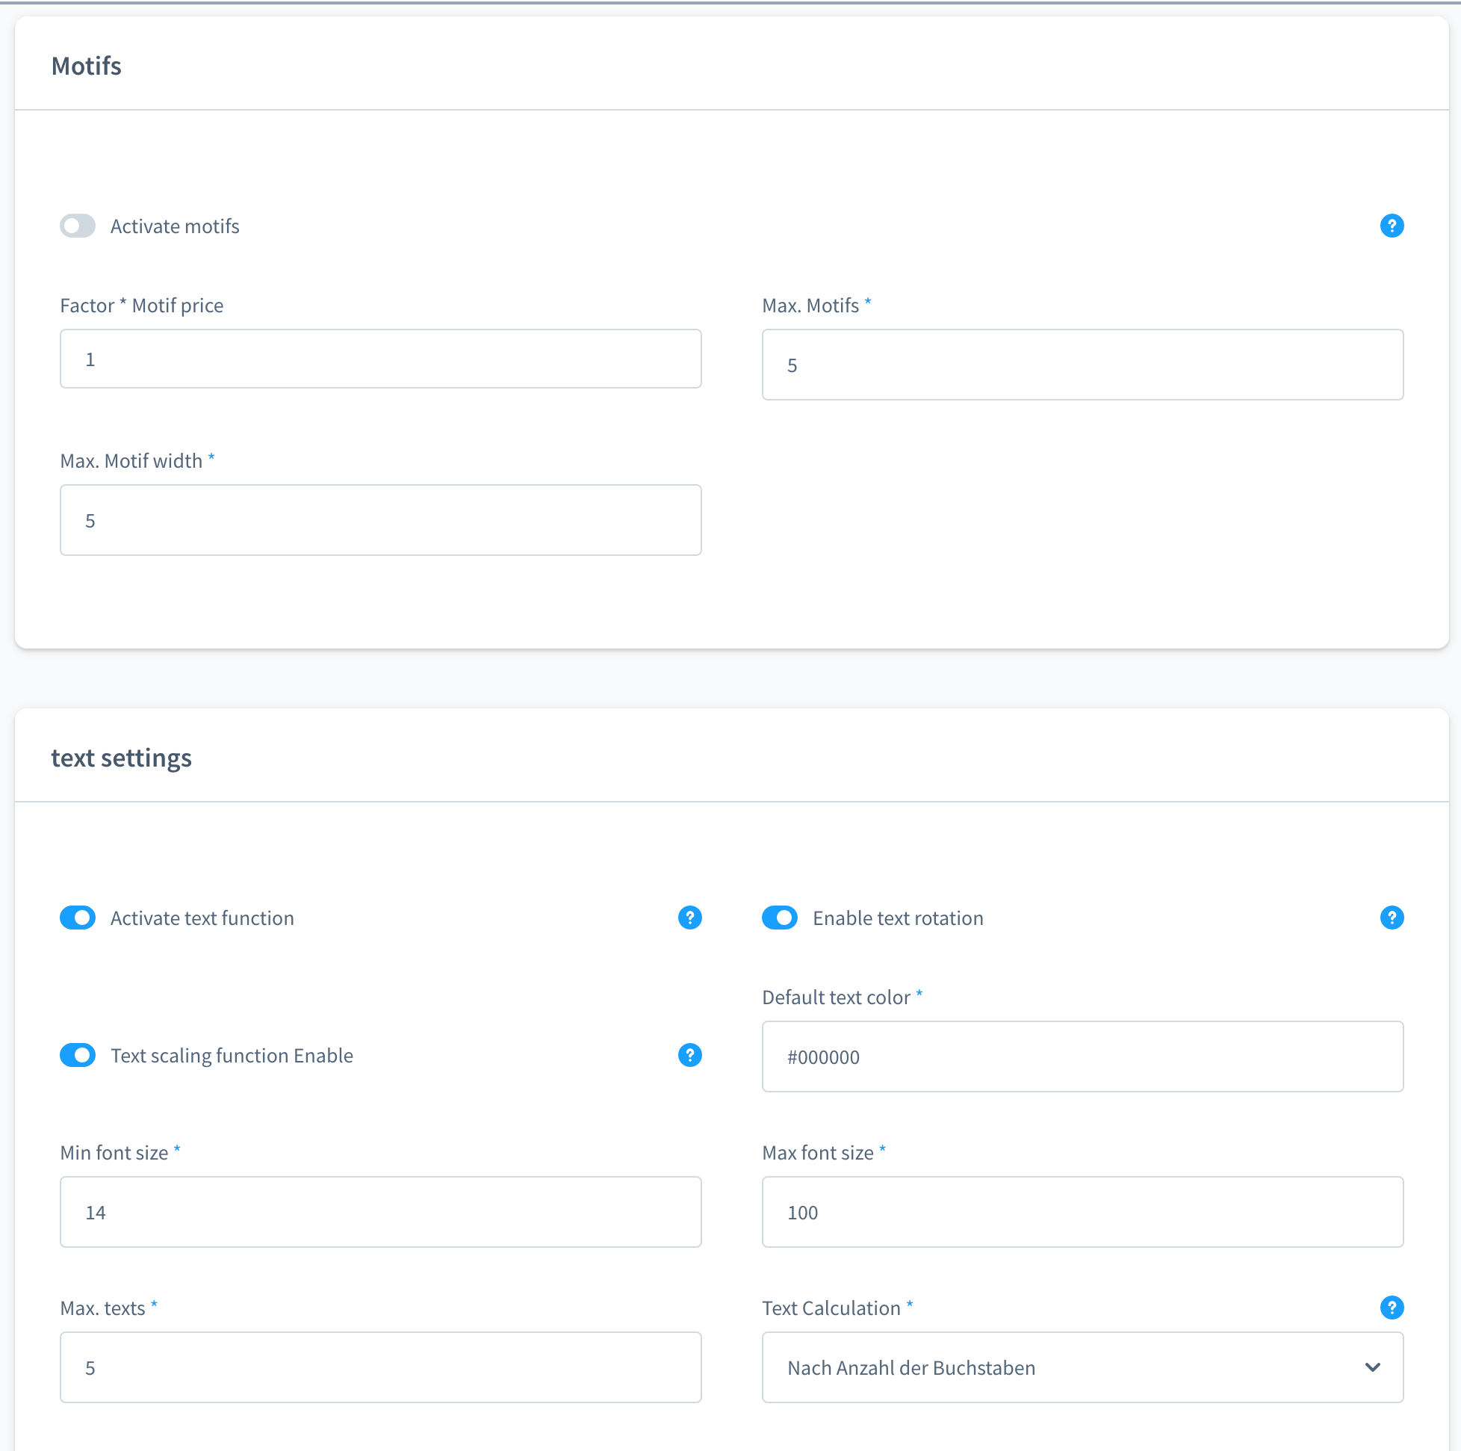Click the Max. texts label
This screenshot has height=1451, width=1461.
click(103, 1308)
